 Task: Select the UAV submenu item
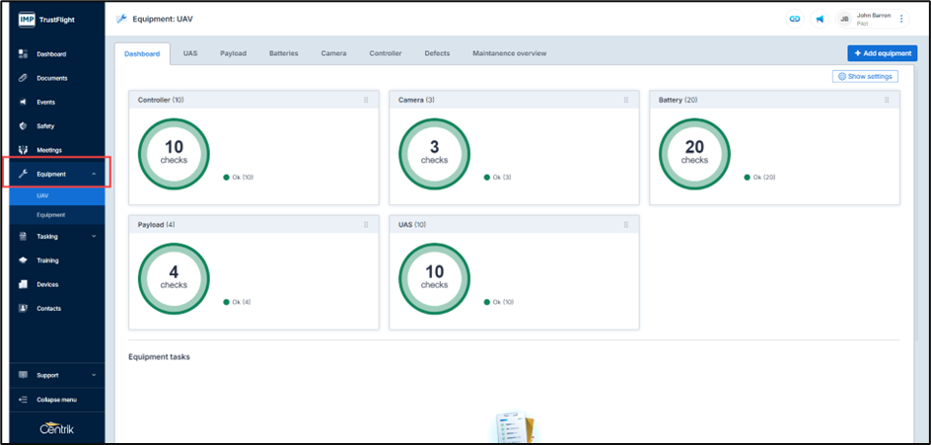click(42, 195)
